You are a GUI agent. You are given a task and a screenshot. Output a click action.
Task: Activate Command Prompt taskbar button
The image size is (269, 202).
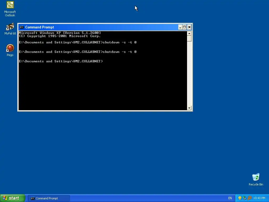49,198
